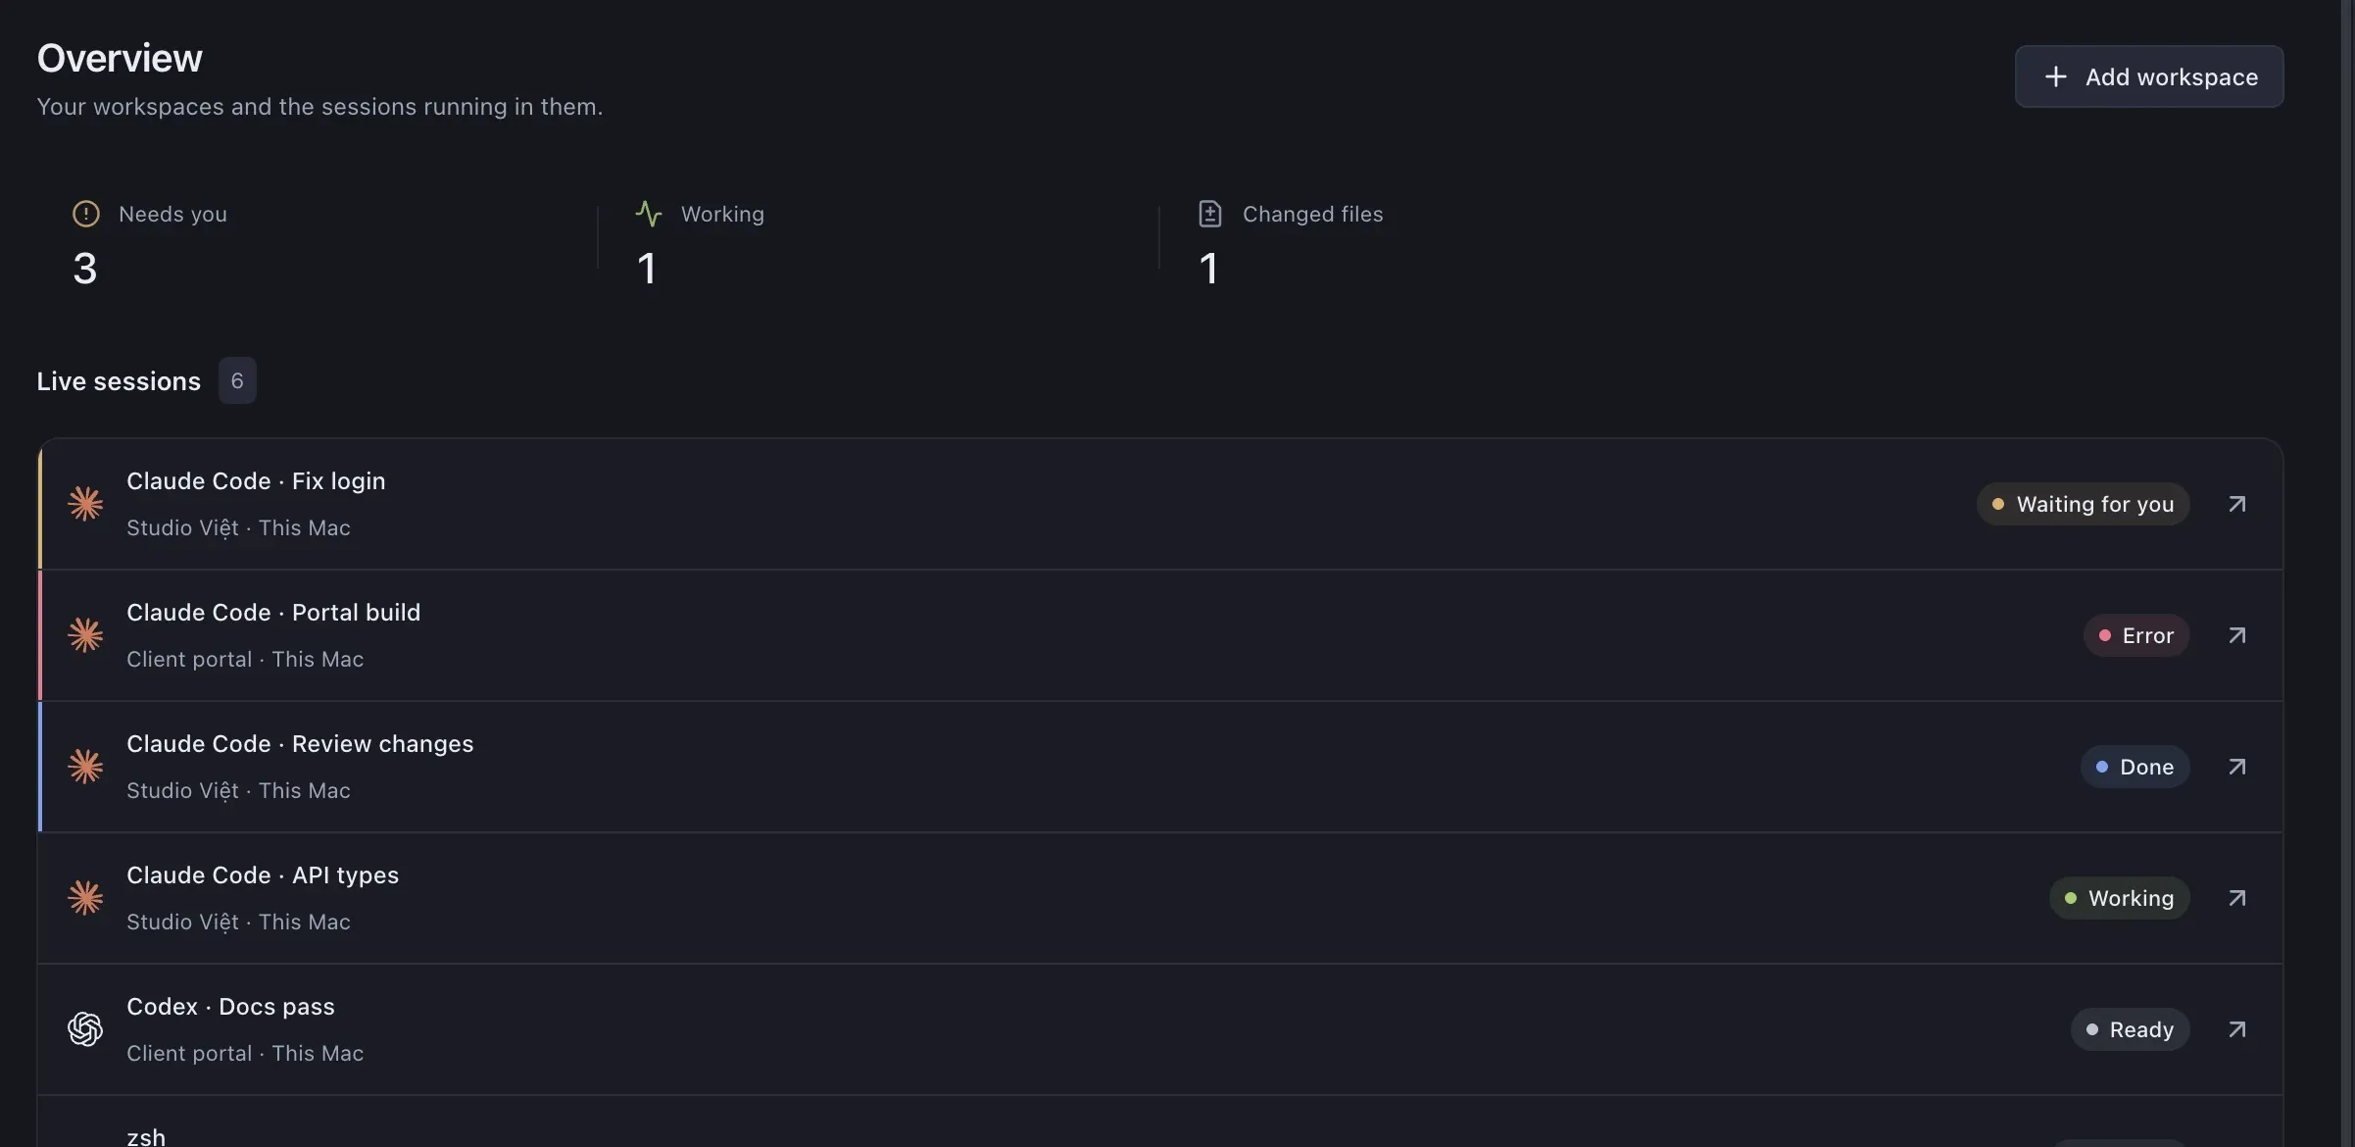
Task: Open the Docs pass session arrow
Action: tap(2236, 1029)
